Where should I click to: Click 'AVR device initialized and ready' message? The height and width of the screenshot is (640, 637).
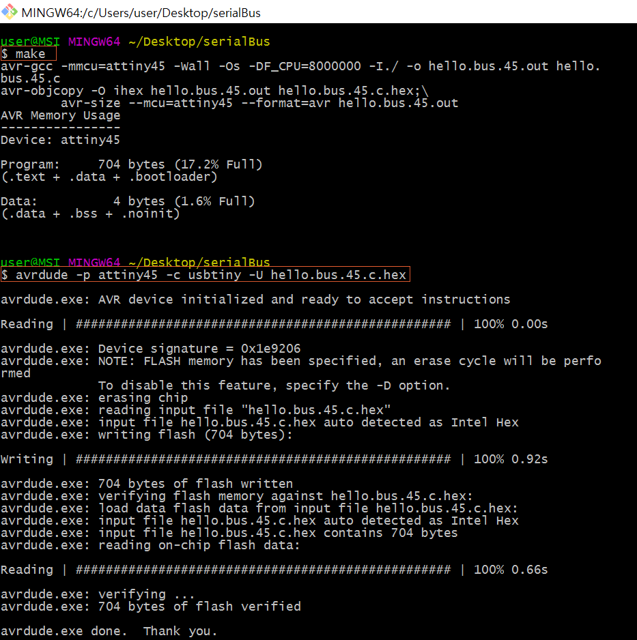click(x=255, y=300)
